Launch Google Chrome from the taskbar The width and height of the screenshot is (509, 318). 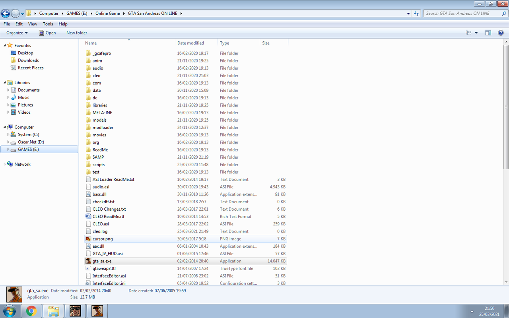[31, 311]
